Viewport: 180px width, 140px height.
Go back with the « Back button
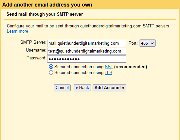(x=82, y=88)
